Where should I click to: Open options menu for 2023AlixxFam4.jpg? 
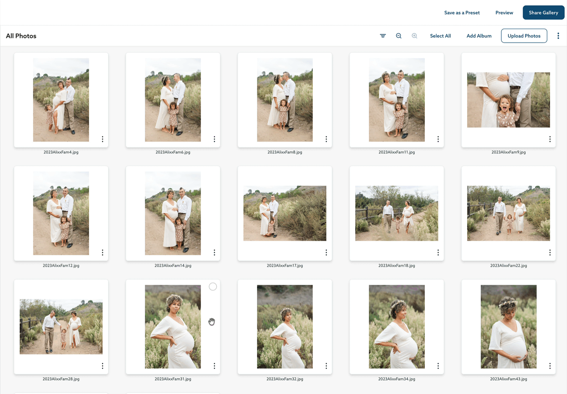click(102, 139)
